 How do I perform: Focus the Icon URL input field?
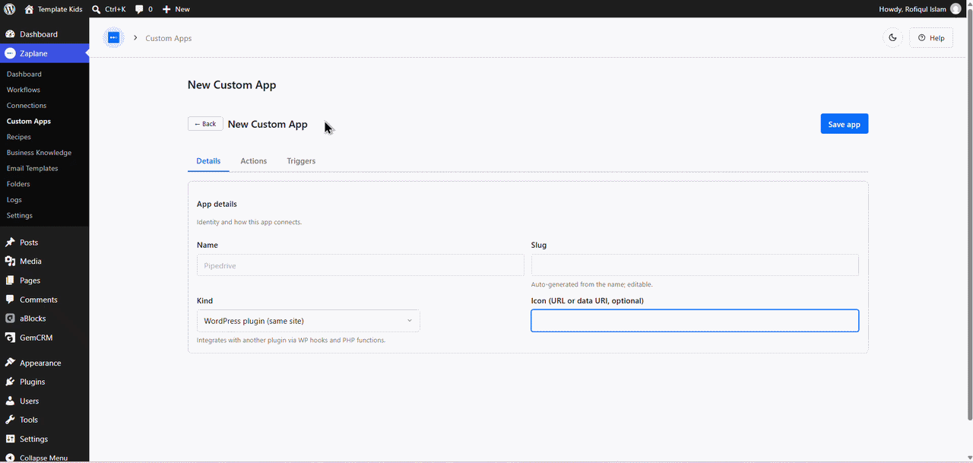(x=695, y=321)
